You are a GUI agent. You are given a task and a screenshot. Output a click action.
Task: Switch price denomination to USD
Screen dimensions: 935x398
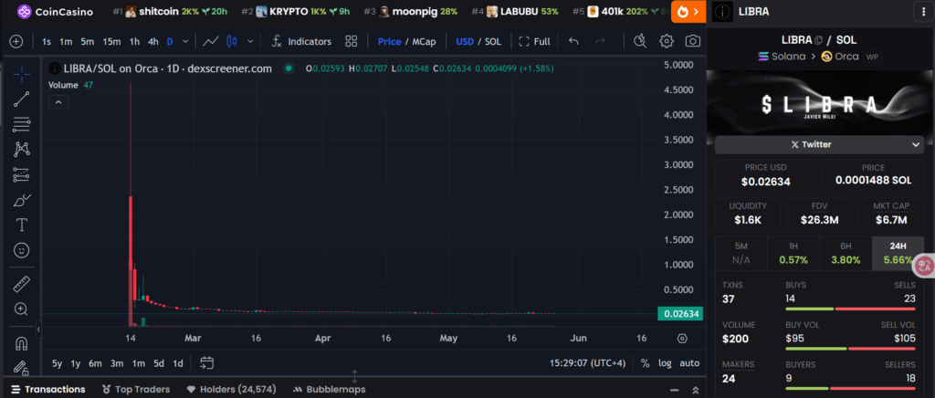tap(465, 42)
